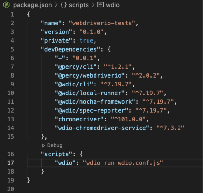Click the "^7.19.7" value on line 9
Viewport: 203px width, 193px height.
116,84
